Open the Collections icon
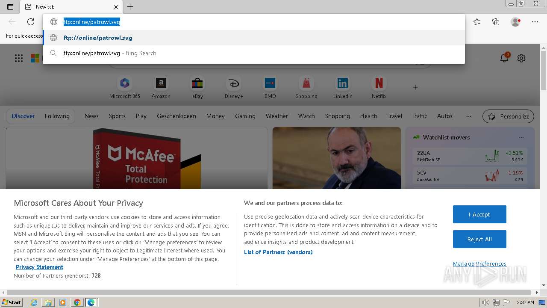Image resolution: width=547 pixels, height=308 pixels. (496, 22)
